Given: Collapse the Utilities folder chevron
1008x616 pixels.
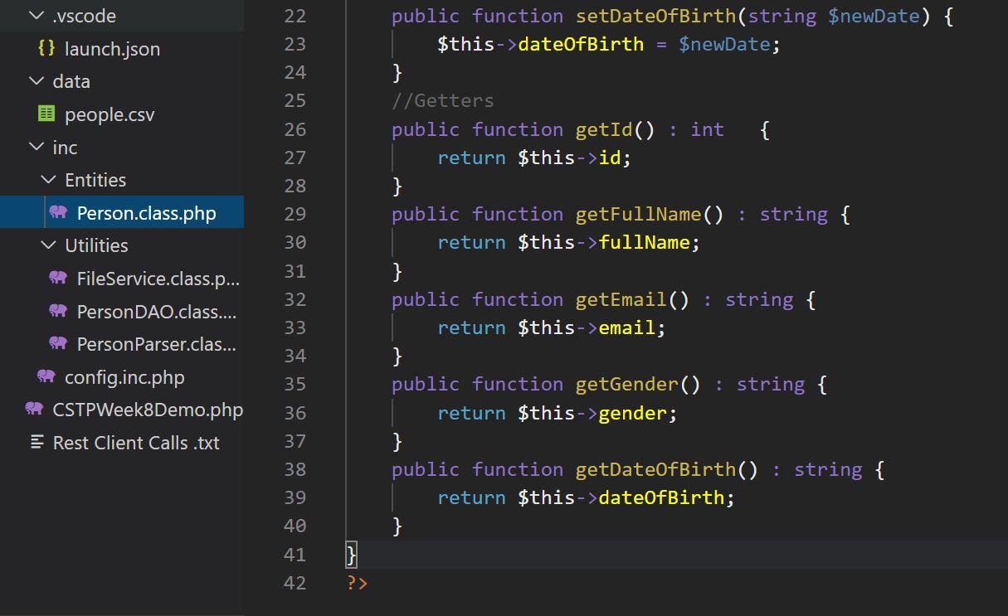Looking at the screenshot, I should pos(48,245).
